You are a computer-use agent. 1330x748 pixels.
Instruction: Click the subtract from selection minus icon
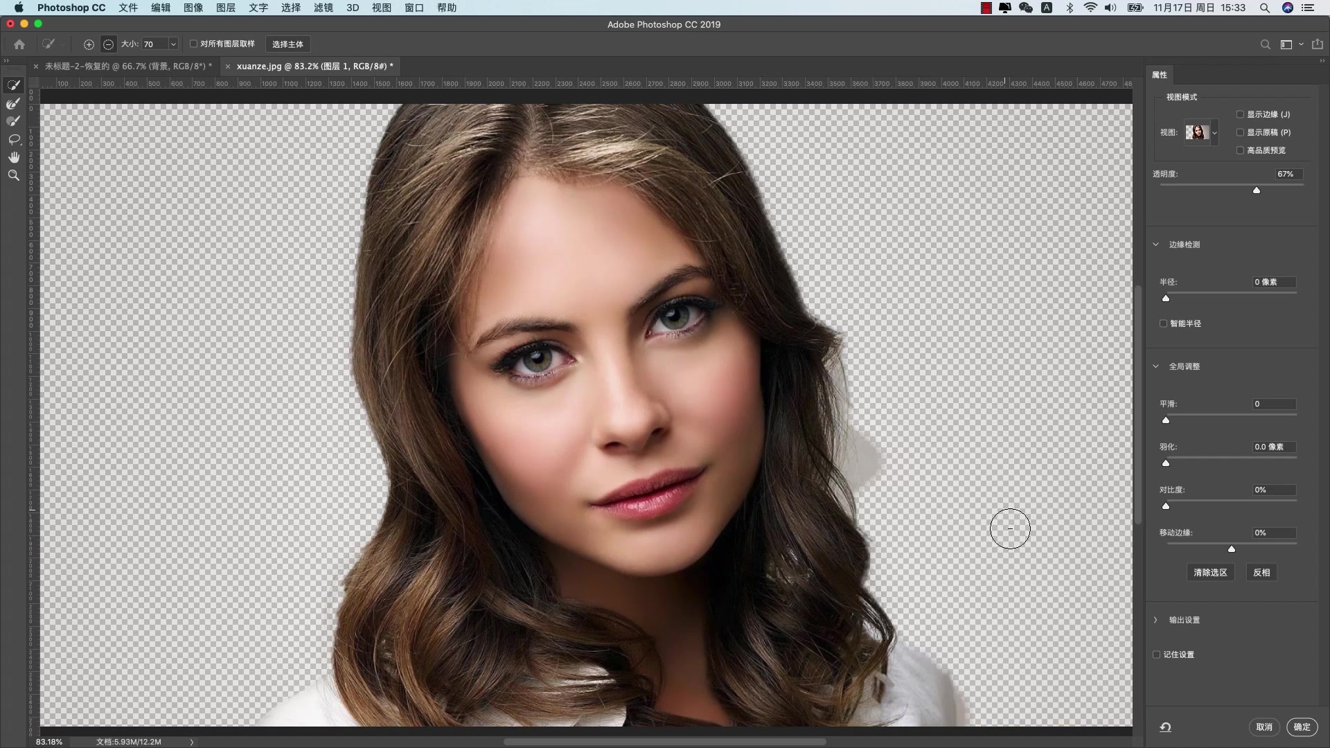pyautogui.click(x=108, y=44)
